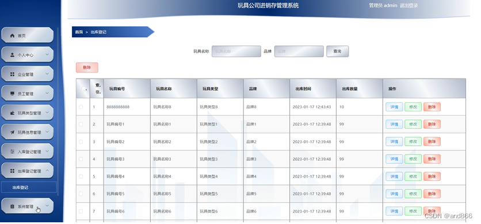Check the checkbox for row 玩具编号4
This screenshot has height=224, width=481.
tap(81, 176)
